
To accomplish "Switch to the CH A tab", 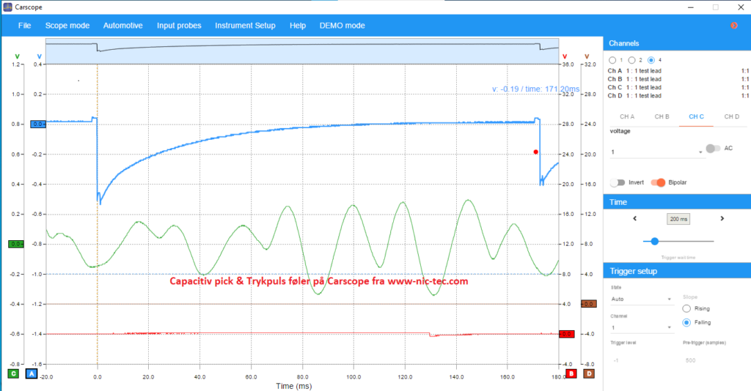I will (627, 116).
